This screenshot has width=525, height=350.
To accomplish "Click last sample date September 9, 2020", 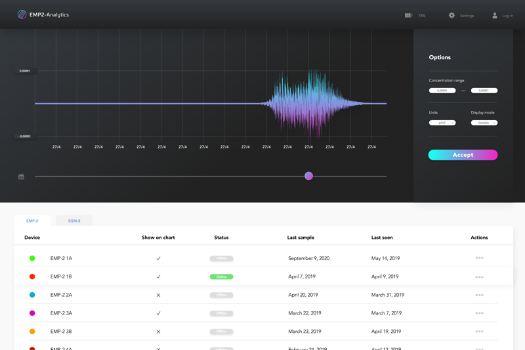I will [x=308, y=258].
